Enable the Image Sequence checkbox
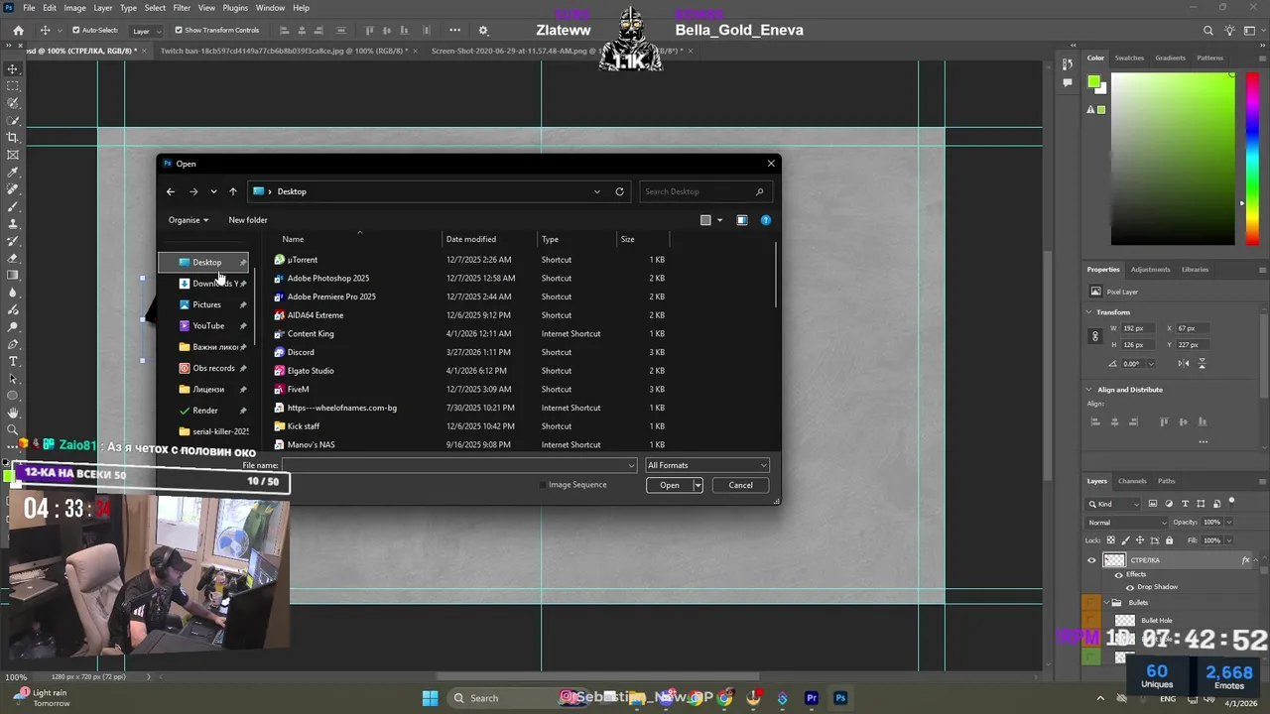The image size is (1270, 714). coord(543,485)
